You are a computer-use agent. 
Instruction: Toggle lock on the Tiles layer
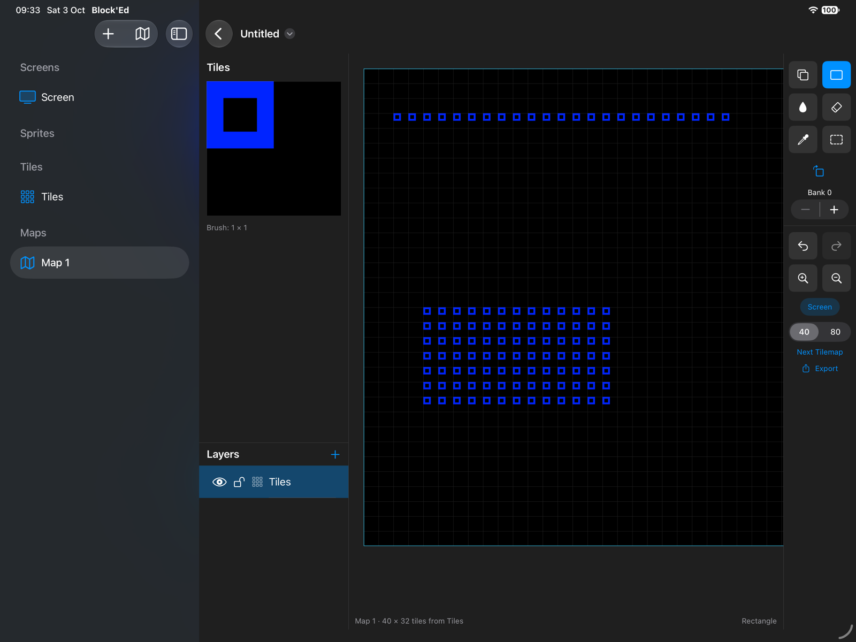(239, 482)
